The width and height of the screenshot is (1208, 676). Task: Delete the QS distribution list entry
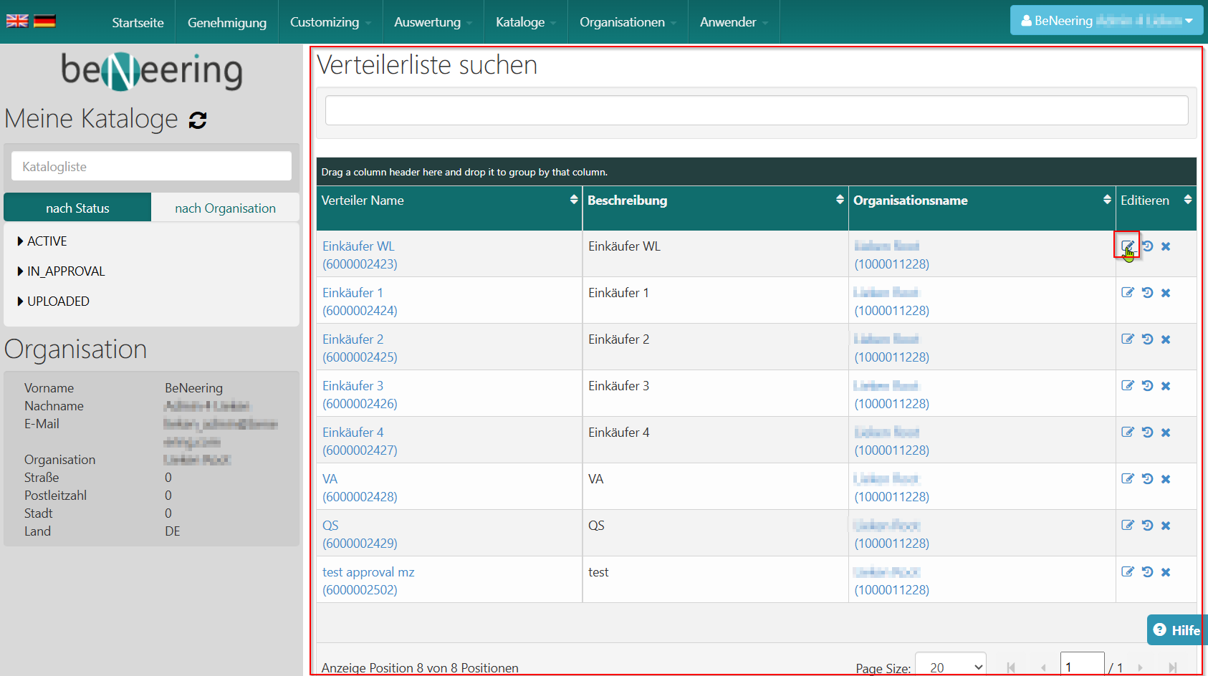tap(1166, 526)
